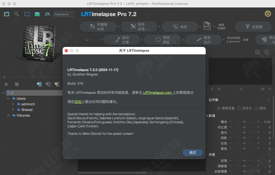Viewport: 275px width, 175px height.
Task: Click the magnifier search icon
Action: pyautogui.click(x=16, y=14)
